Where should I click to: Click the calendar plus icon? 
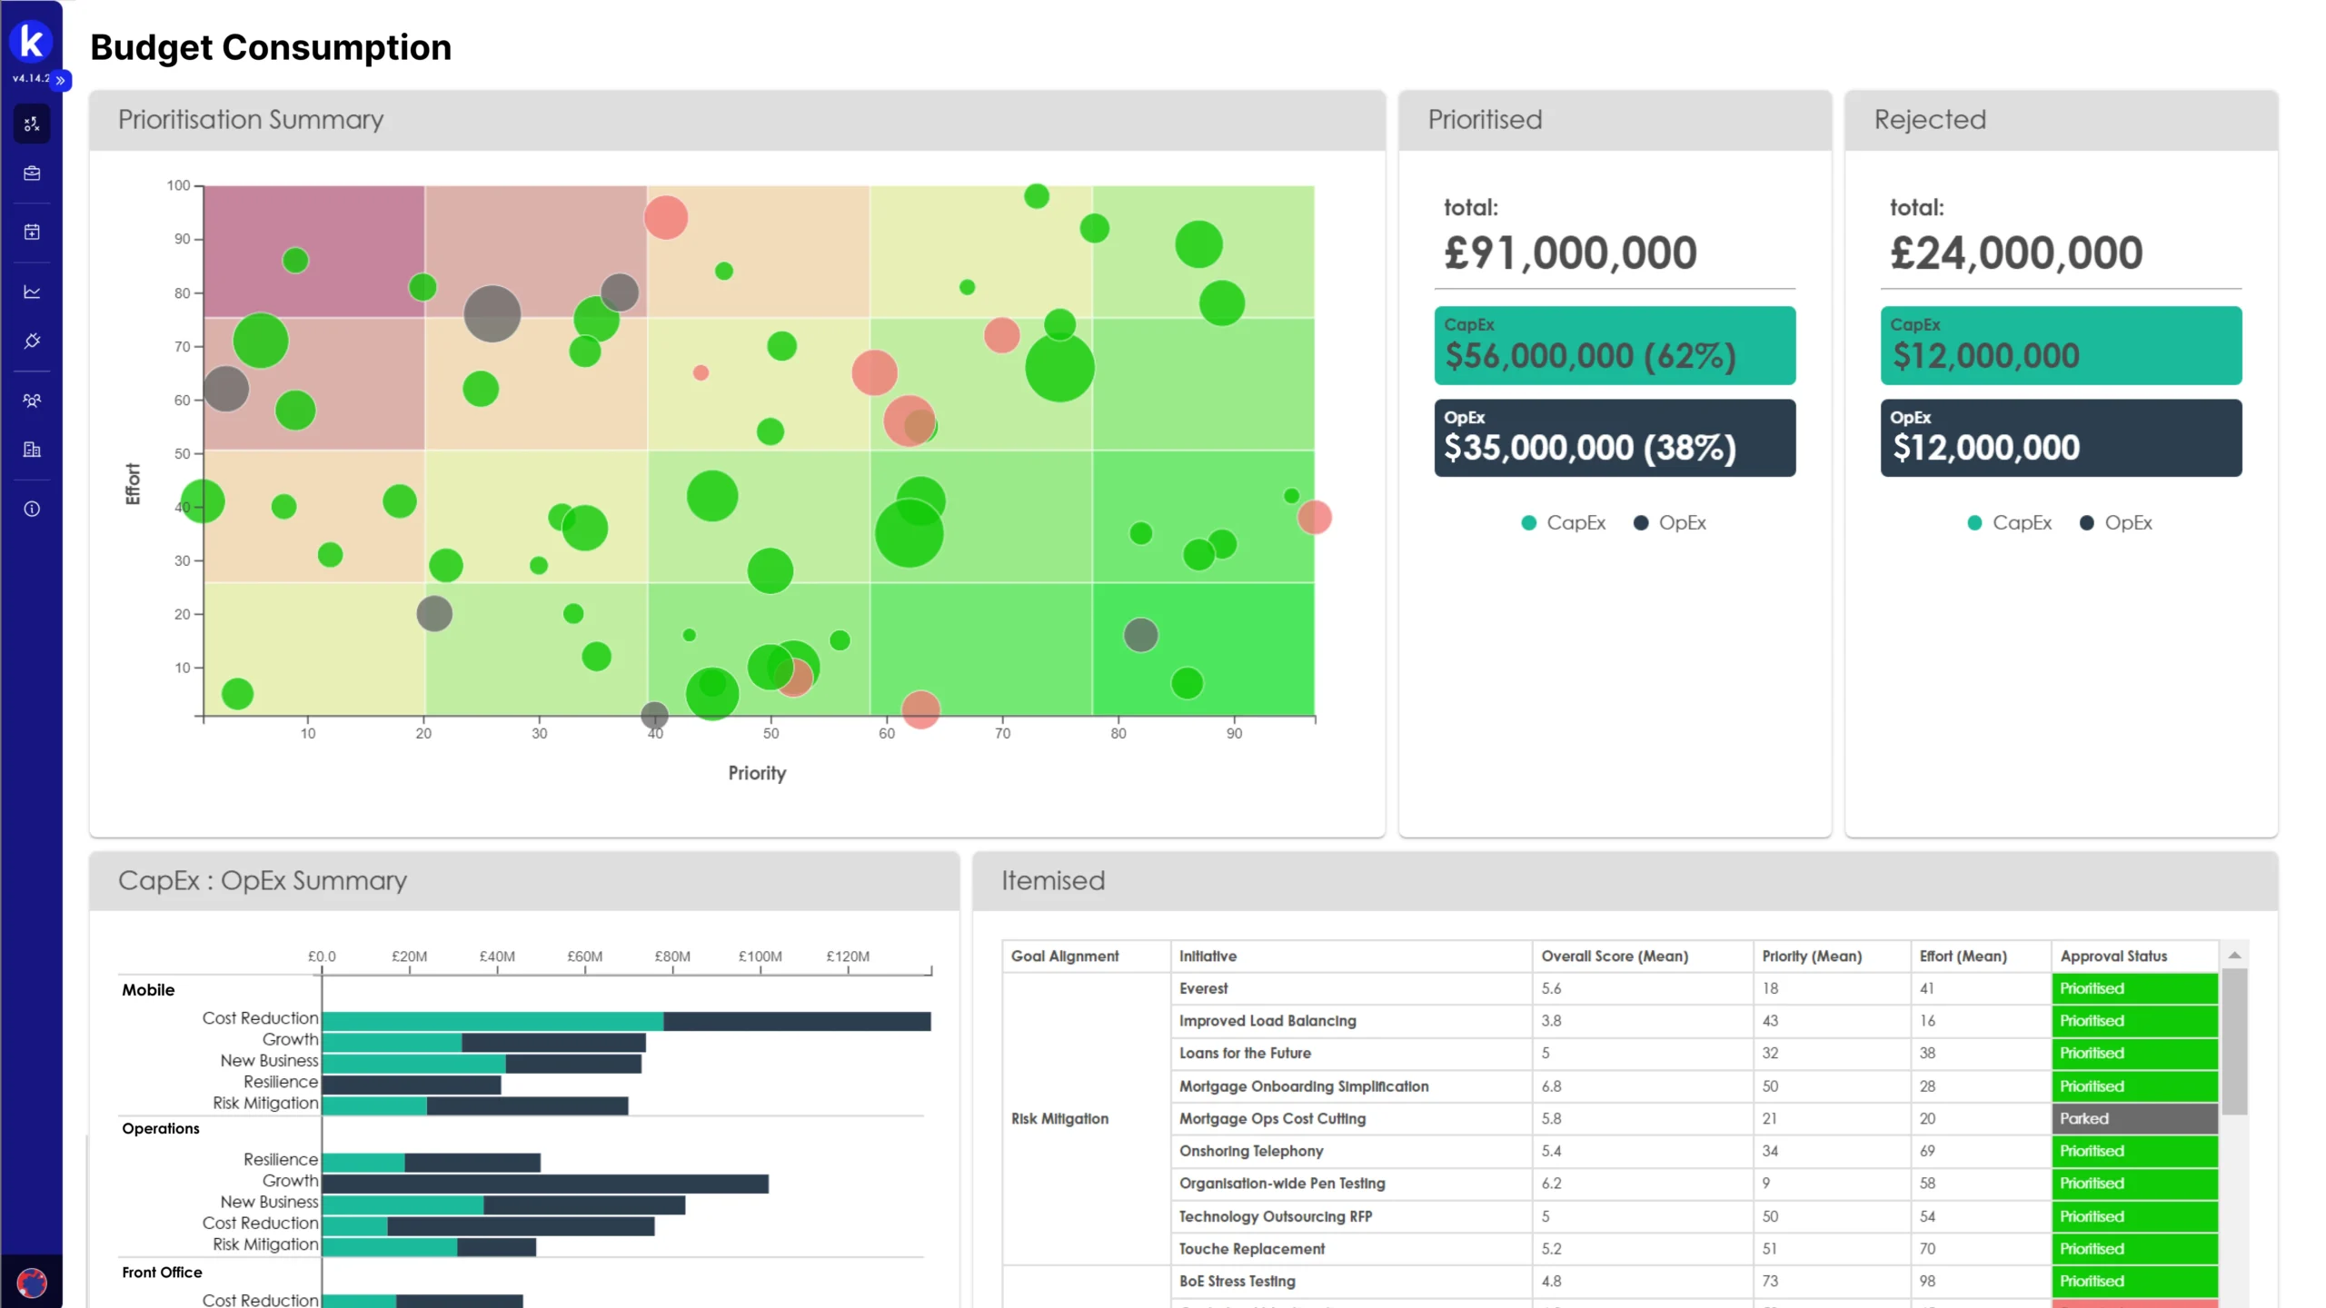[x=32, y=233]
